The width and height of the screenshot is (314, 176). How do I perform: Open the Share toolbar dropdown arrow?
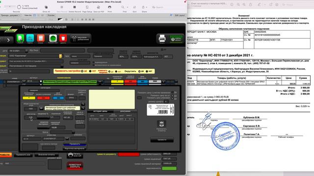(147, 7)
